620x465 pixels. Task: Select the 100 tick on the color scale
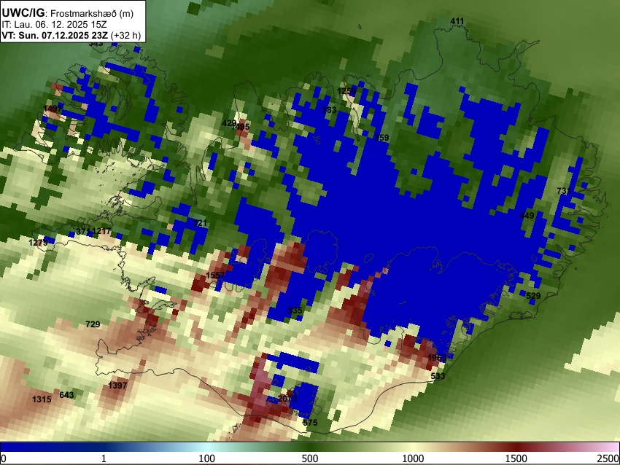click(207, 458)
